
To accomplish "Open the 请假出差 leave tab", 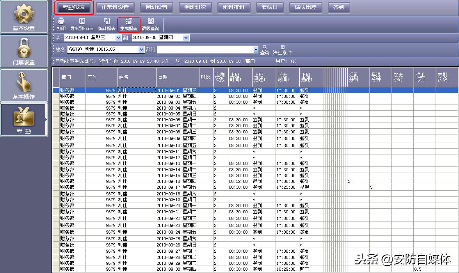I will [306, 7].
